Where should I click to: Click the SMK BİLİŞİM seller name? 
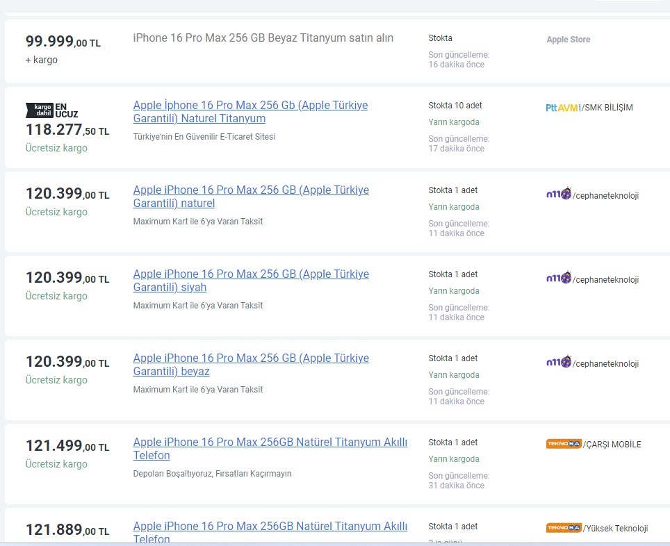(608, 108)
